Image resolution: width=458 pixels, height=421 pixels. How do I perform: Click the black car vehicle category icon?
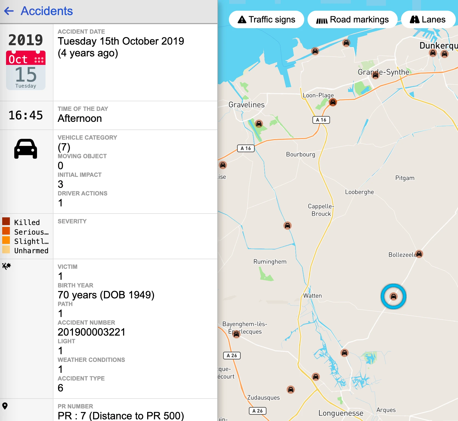(26, 149)
